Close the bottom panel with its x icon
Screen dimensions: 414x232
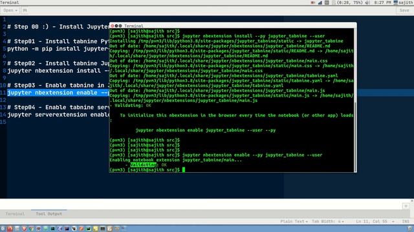pyautogui.click(x=412, y=200)
